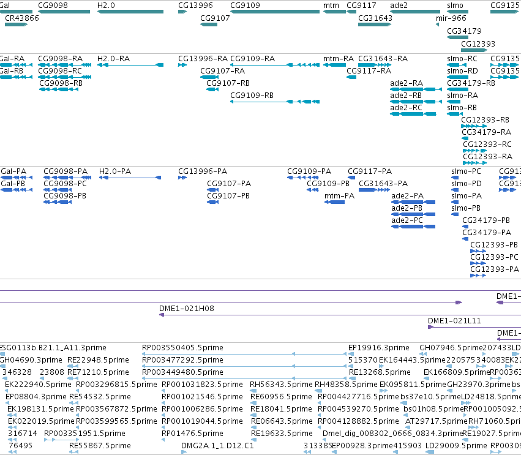521x455 pixels.
Task: Select the CG9109-PA protein feature
Action: (x=303, y=178)
